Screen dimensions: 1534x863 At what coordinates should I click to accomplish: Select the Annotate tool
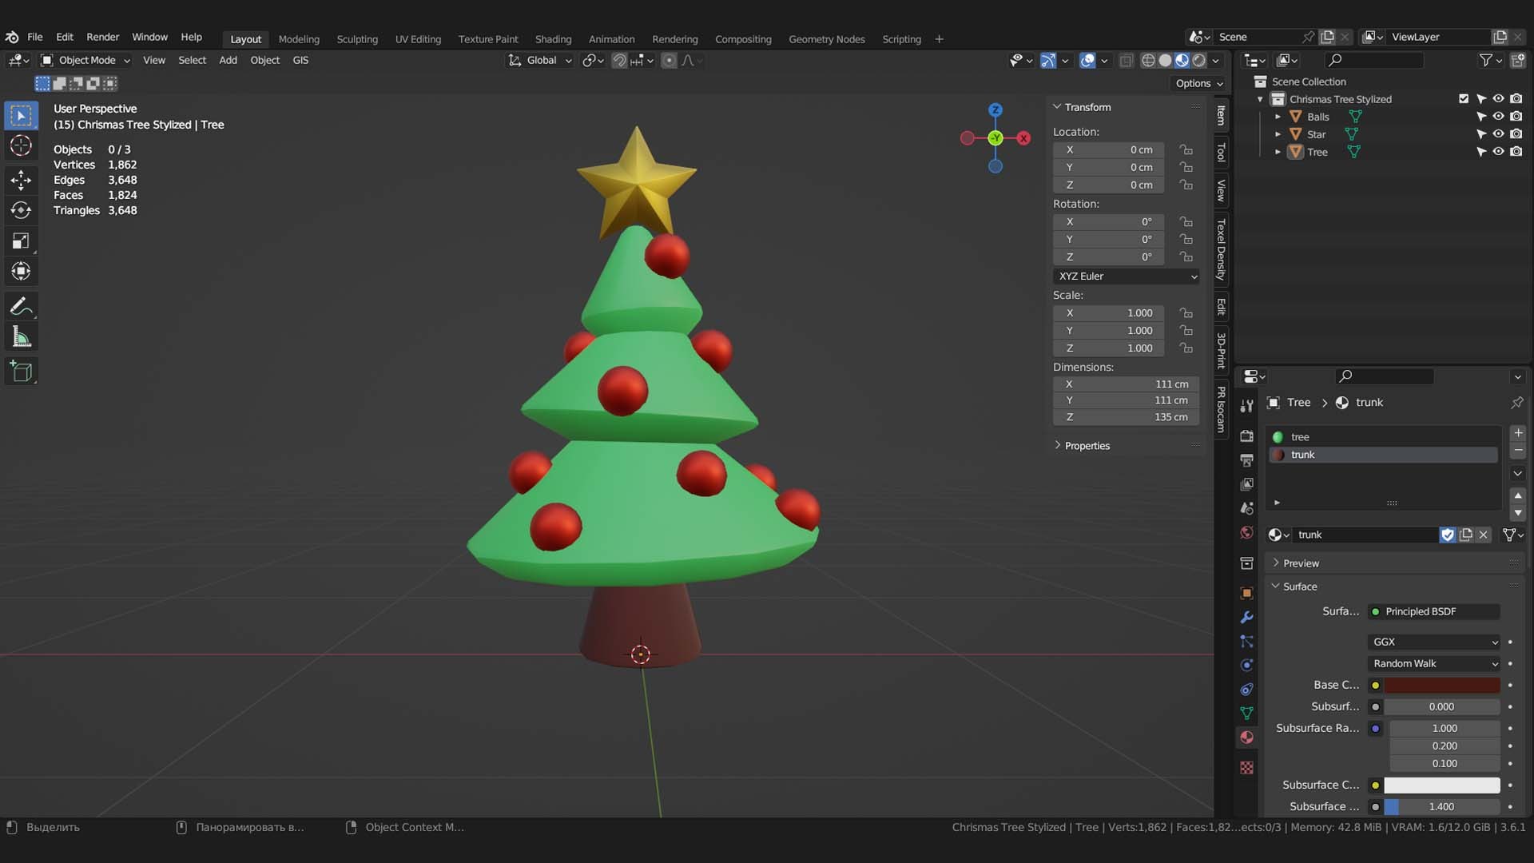tap(21, 306)
